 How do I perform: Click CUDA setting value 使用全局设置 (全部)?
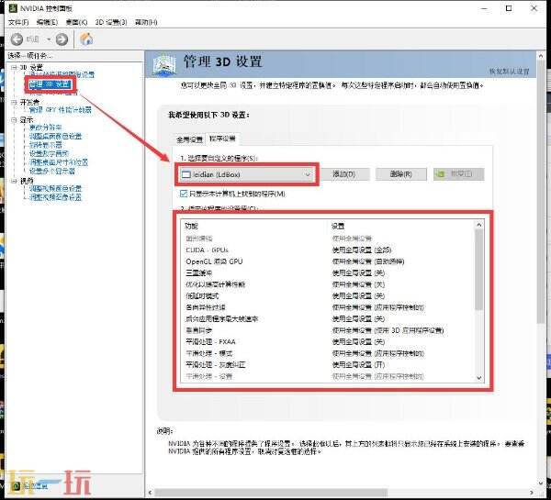(362, 250)
